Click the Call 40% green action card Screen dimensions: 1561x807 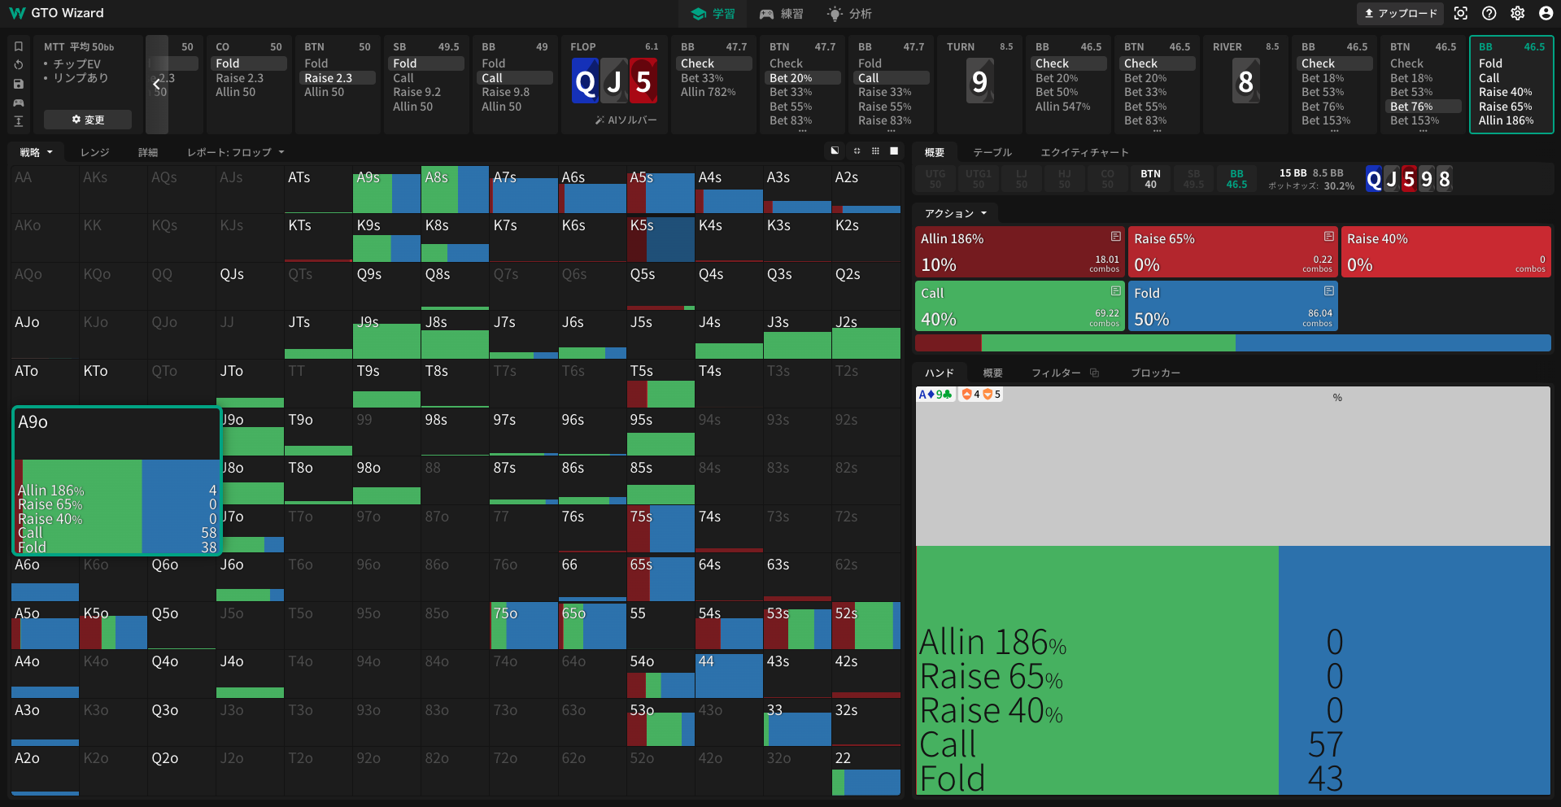tap(1019, 306)
